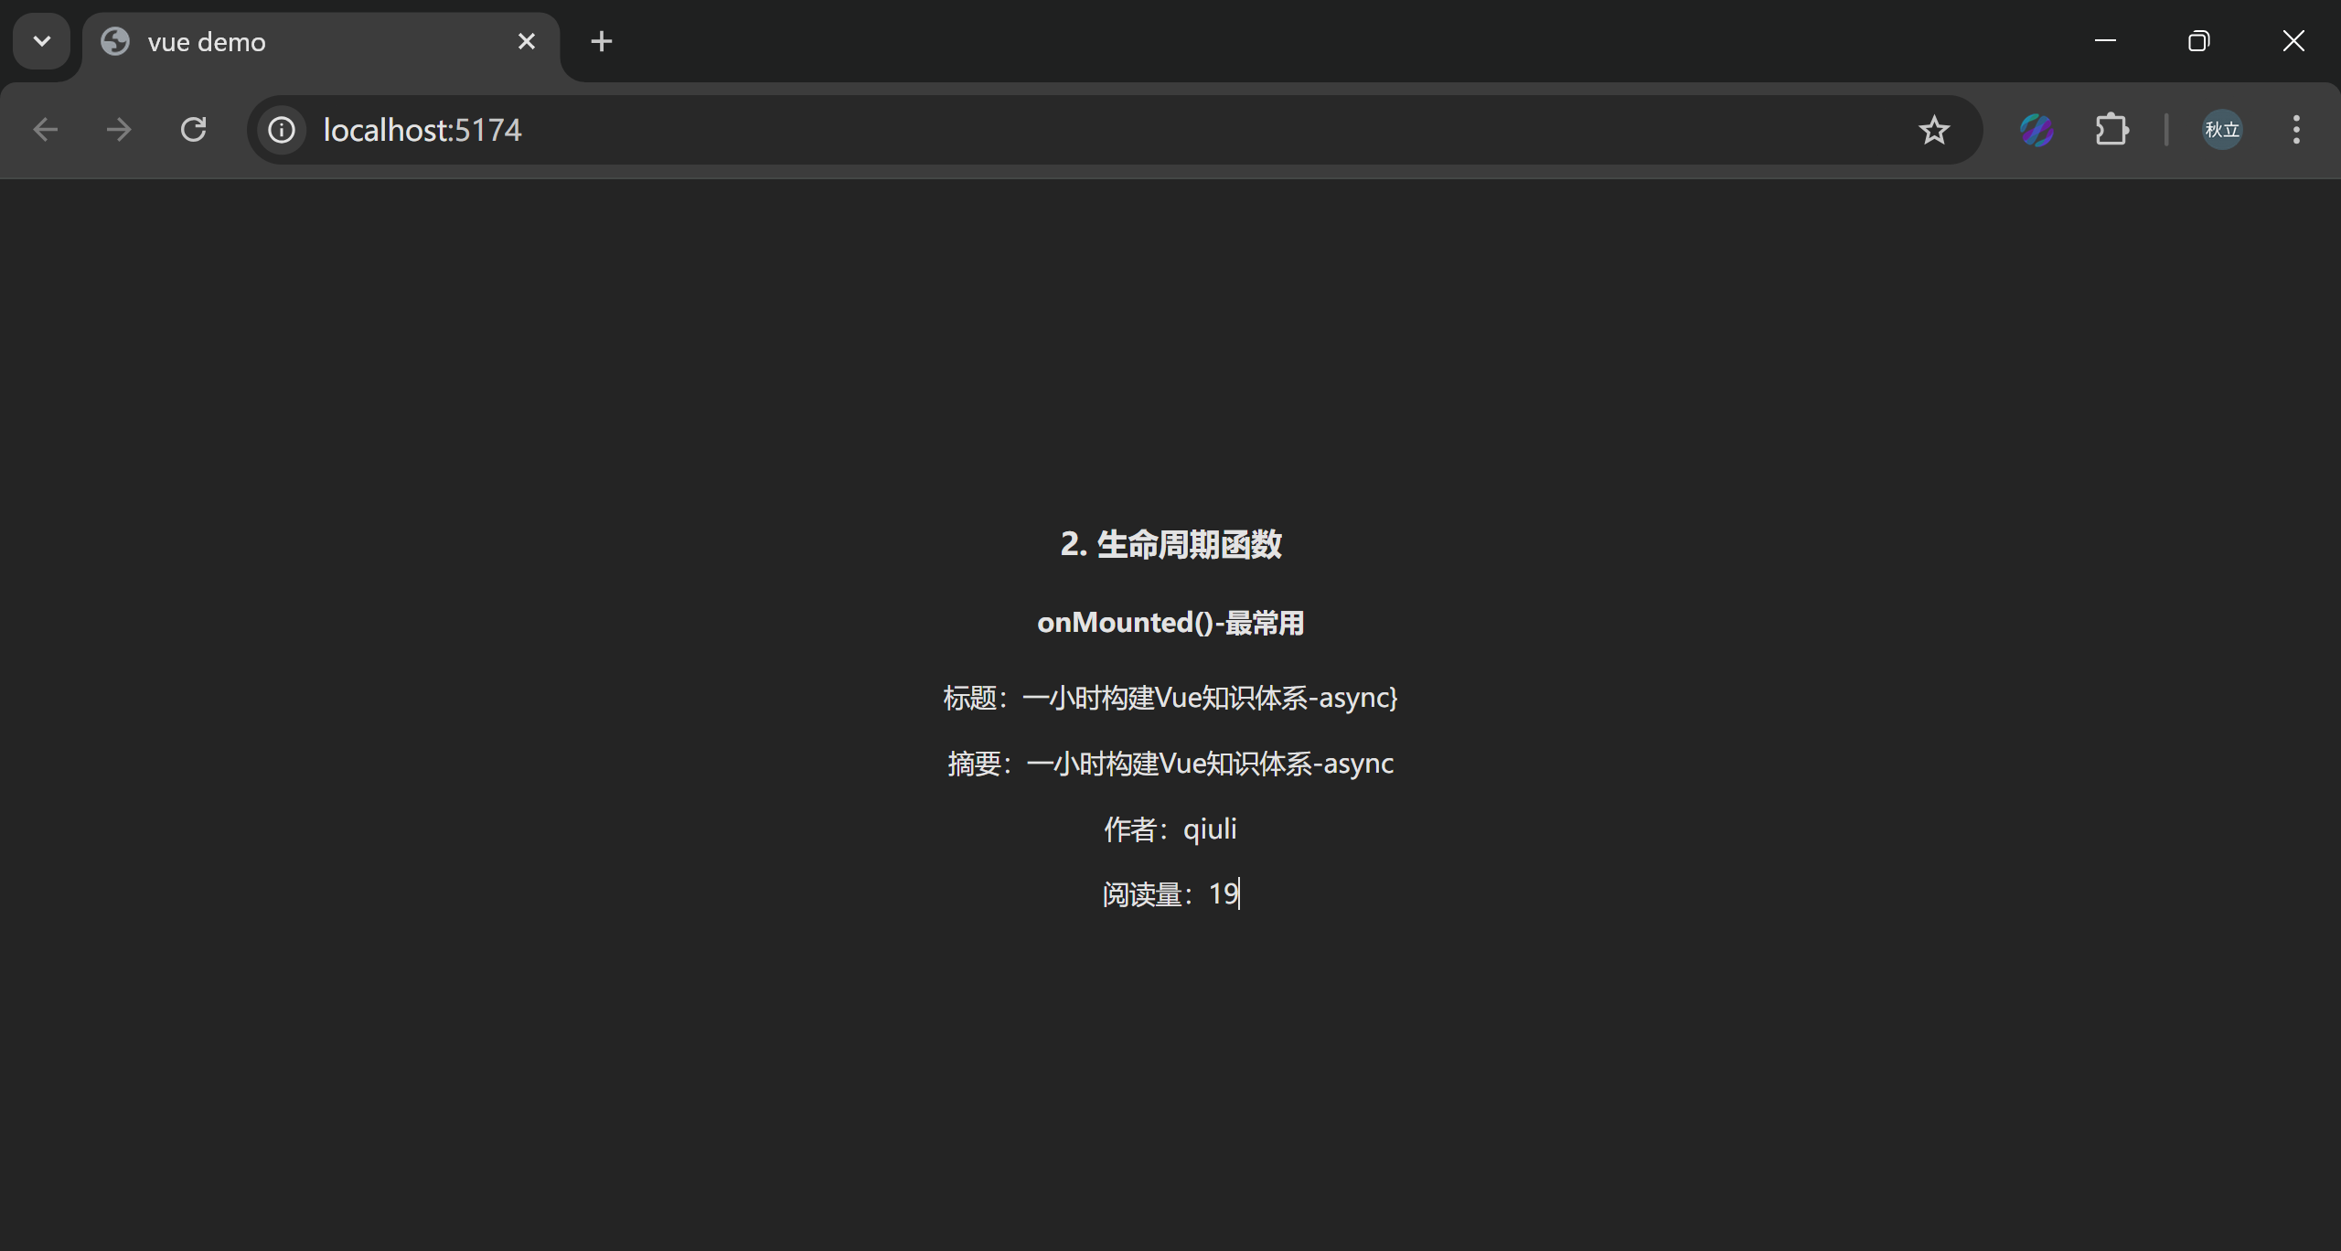Open the 秋立 profile avatar

point(2222,130)
